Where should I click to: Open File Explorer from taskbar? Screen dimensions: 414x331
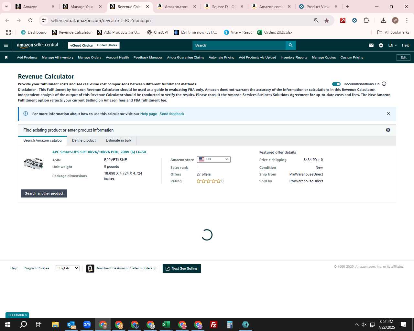[55, 325]
